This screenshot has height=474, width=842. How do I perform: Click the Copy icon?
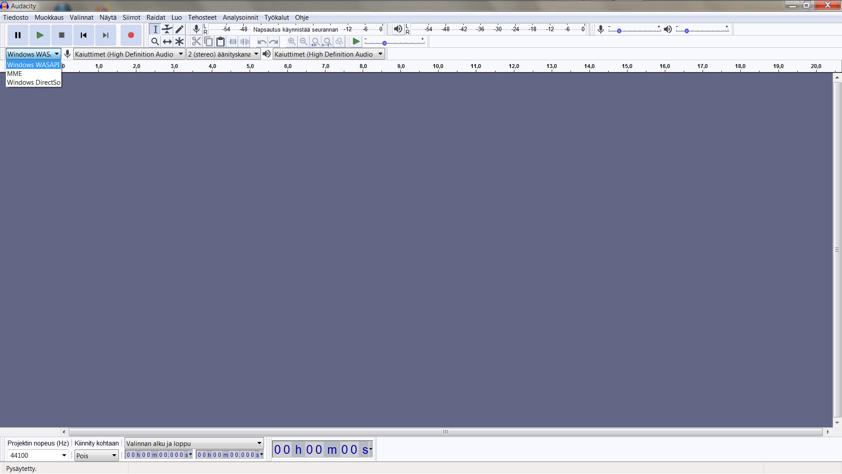[209, 42]
